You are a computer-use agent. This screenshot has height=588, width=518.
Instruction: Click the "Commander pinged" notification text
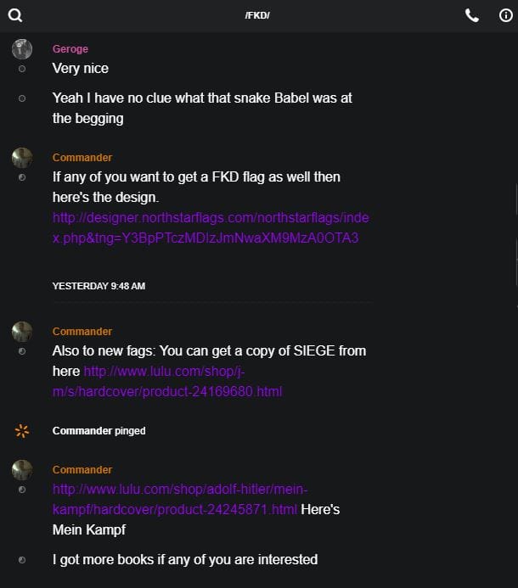(x=99, y=431)
